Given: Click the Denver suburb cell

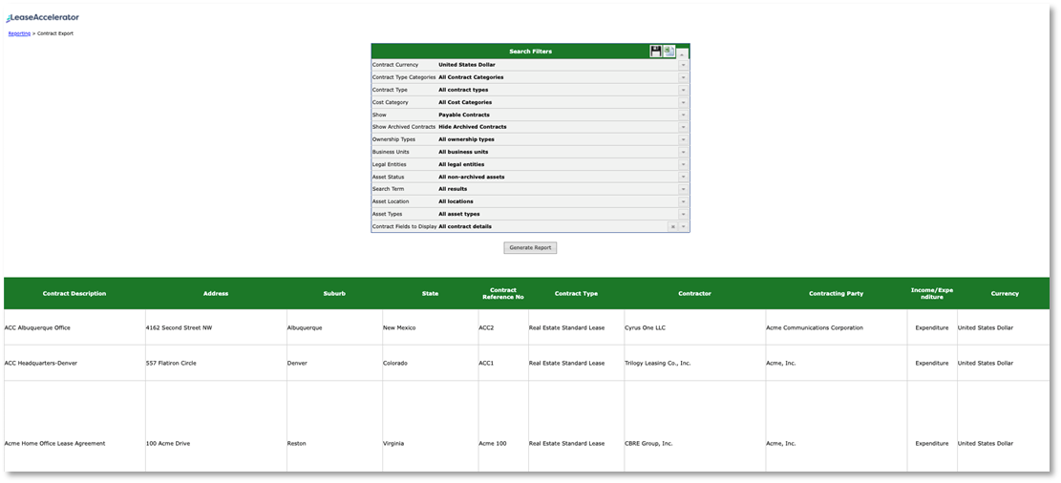Looking at the screenshot, I should [334, 364].
